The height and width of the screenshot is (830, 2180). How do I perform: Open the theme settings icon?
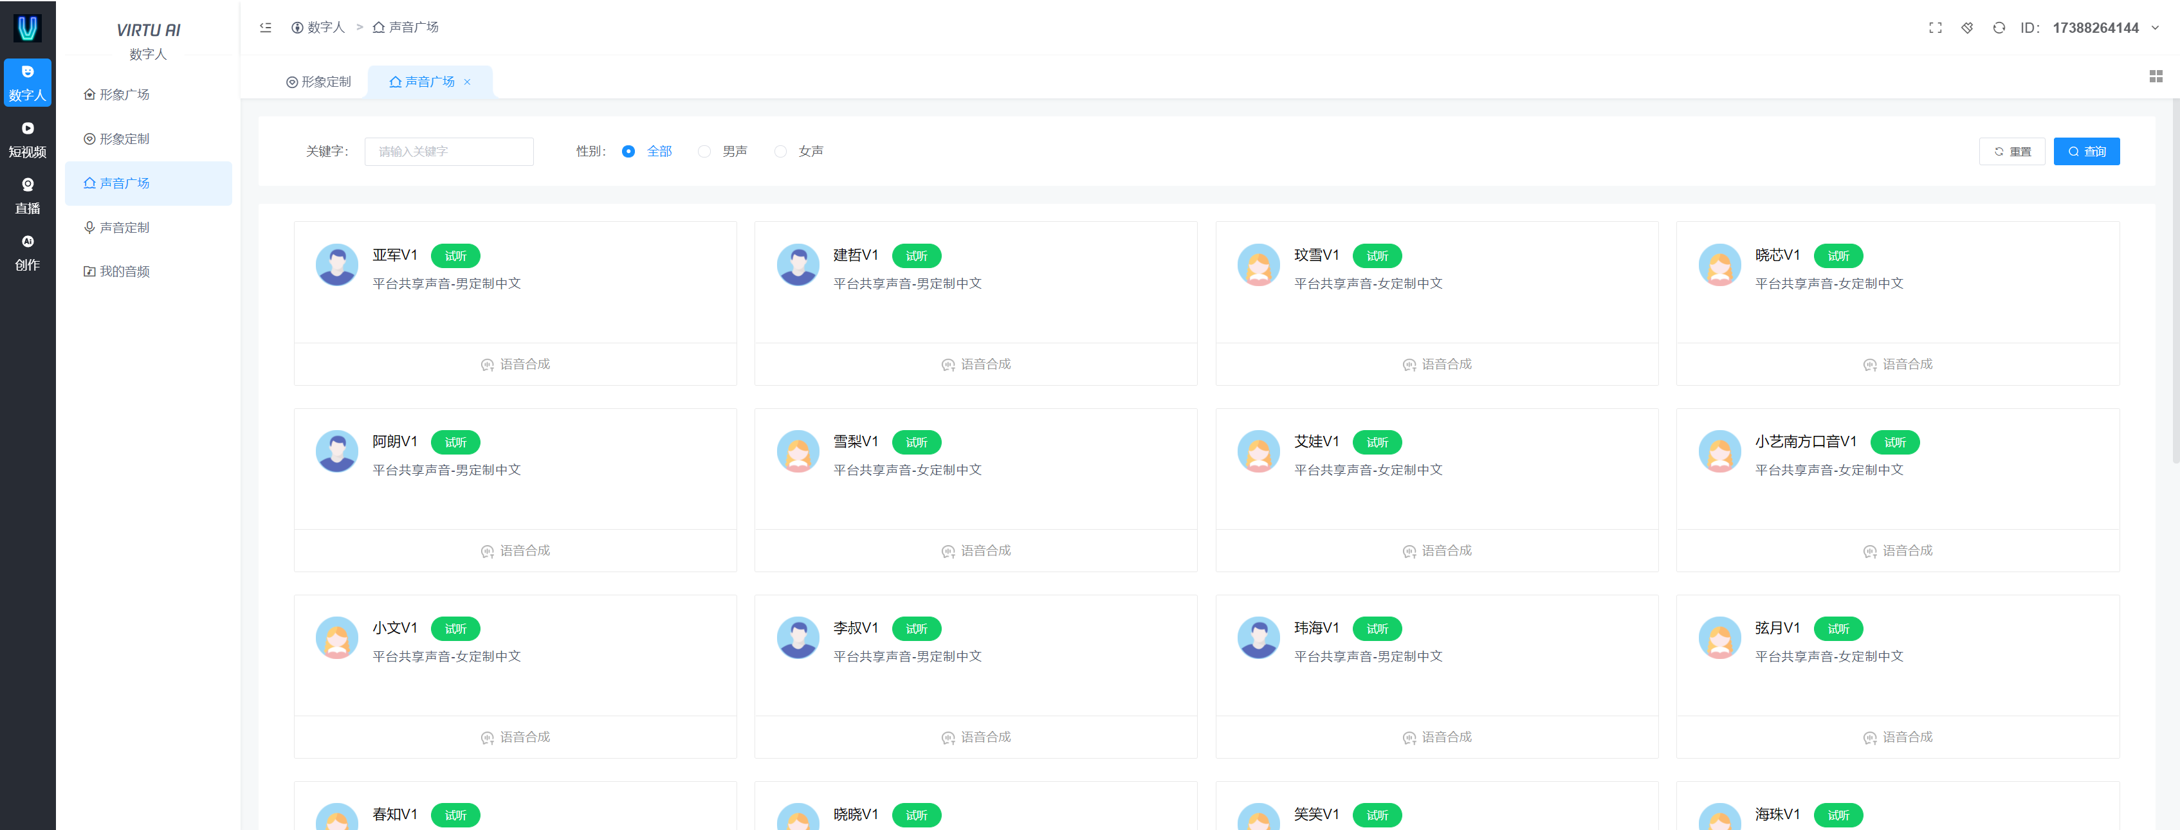click(x=1966, y=28)
